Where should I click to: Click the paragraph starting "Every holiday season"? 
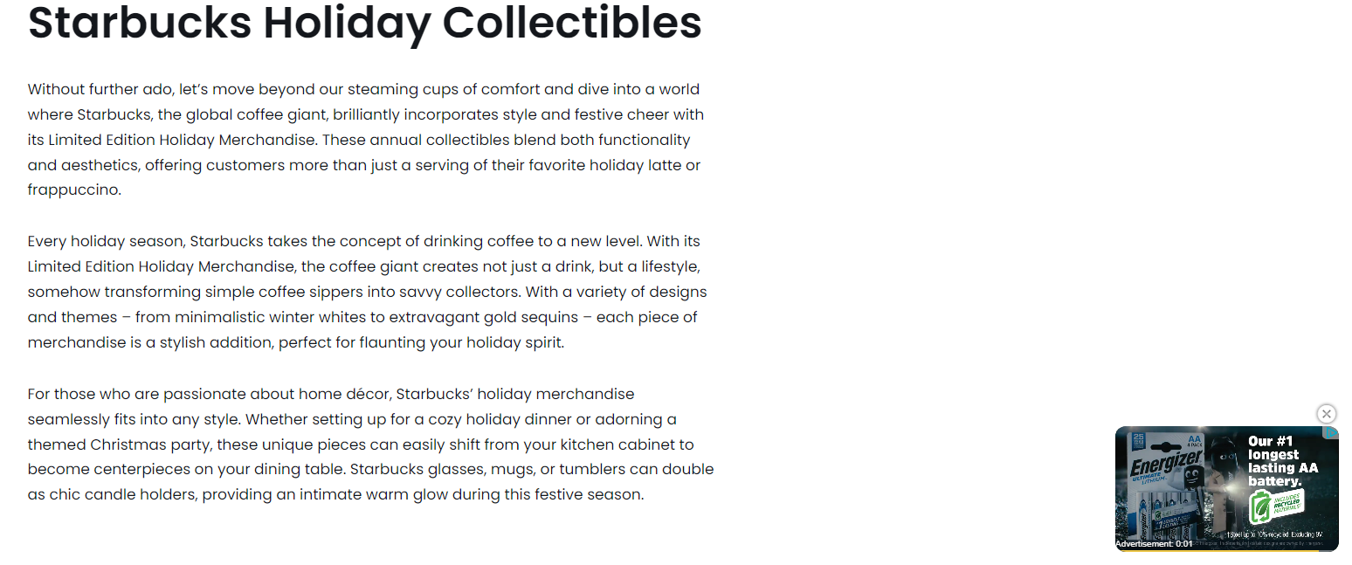tap(364, 291)
